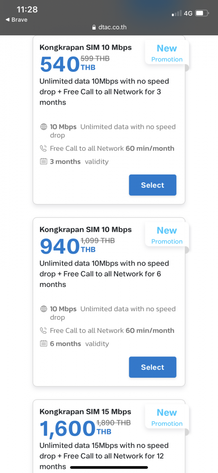Tap the 4G signal strength indicator

177,13
